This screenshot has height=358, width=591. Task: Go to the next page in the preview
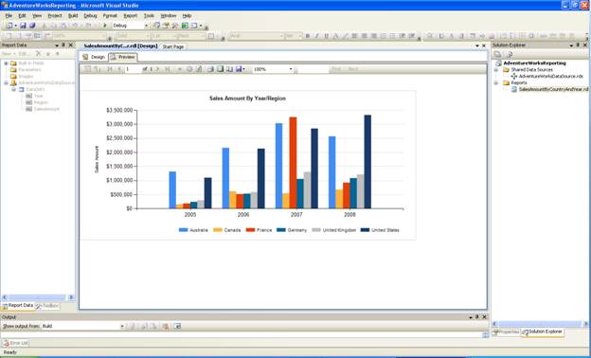[158, 69]
